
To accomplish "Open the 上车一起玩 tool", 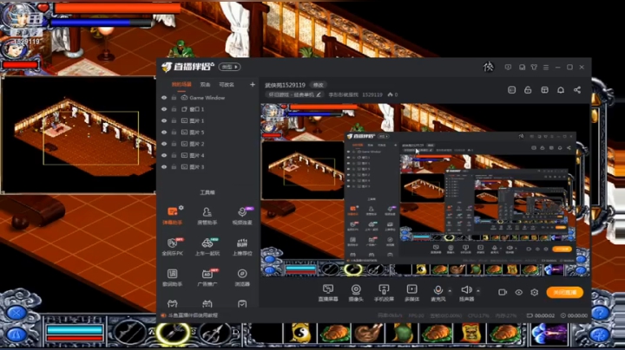I will pos(207,246).
